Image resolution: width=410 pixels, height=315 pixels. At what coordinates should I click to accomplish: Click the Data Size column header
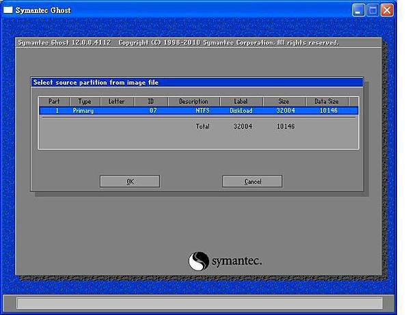click(327, 101)
